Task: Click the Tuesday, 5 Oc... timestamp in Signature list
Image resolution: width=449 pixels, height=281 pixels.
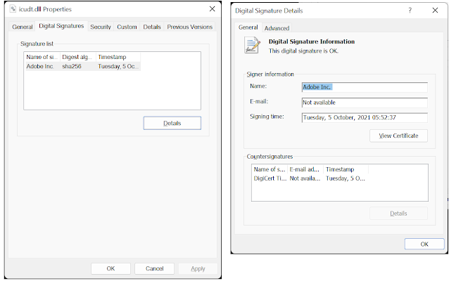Action: click(x=118, y=66)
